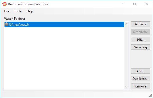Image resolution: width=153 pixels, height=98 pixels.
Task: Minimize the Document Express window
Action: [123, 4]
